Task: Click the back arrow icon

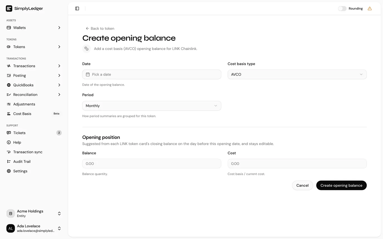Action: [87, 28]
